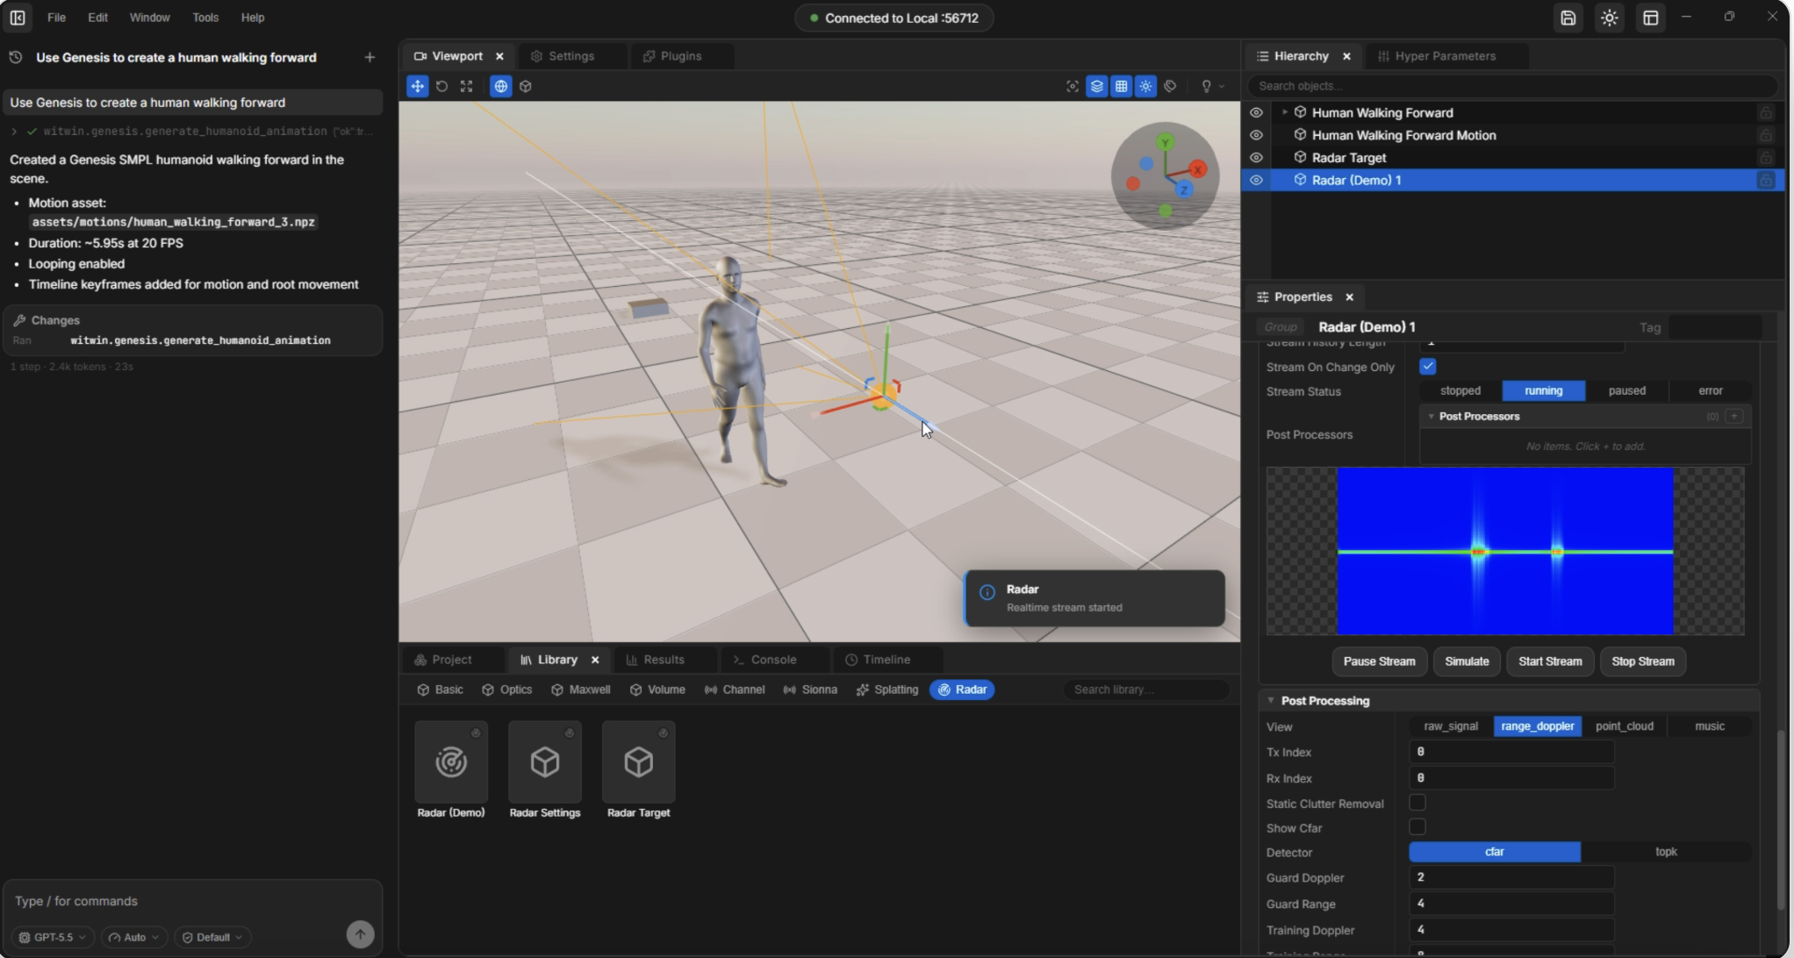Screen dimensions: 1794x958
Task: Toggle the layers icon in viewport toolbar
Action: [x=1096, y=86]
